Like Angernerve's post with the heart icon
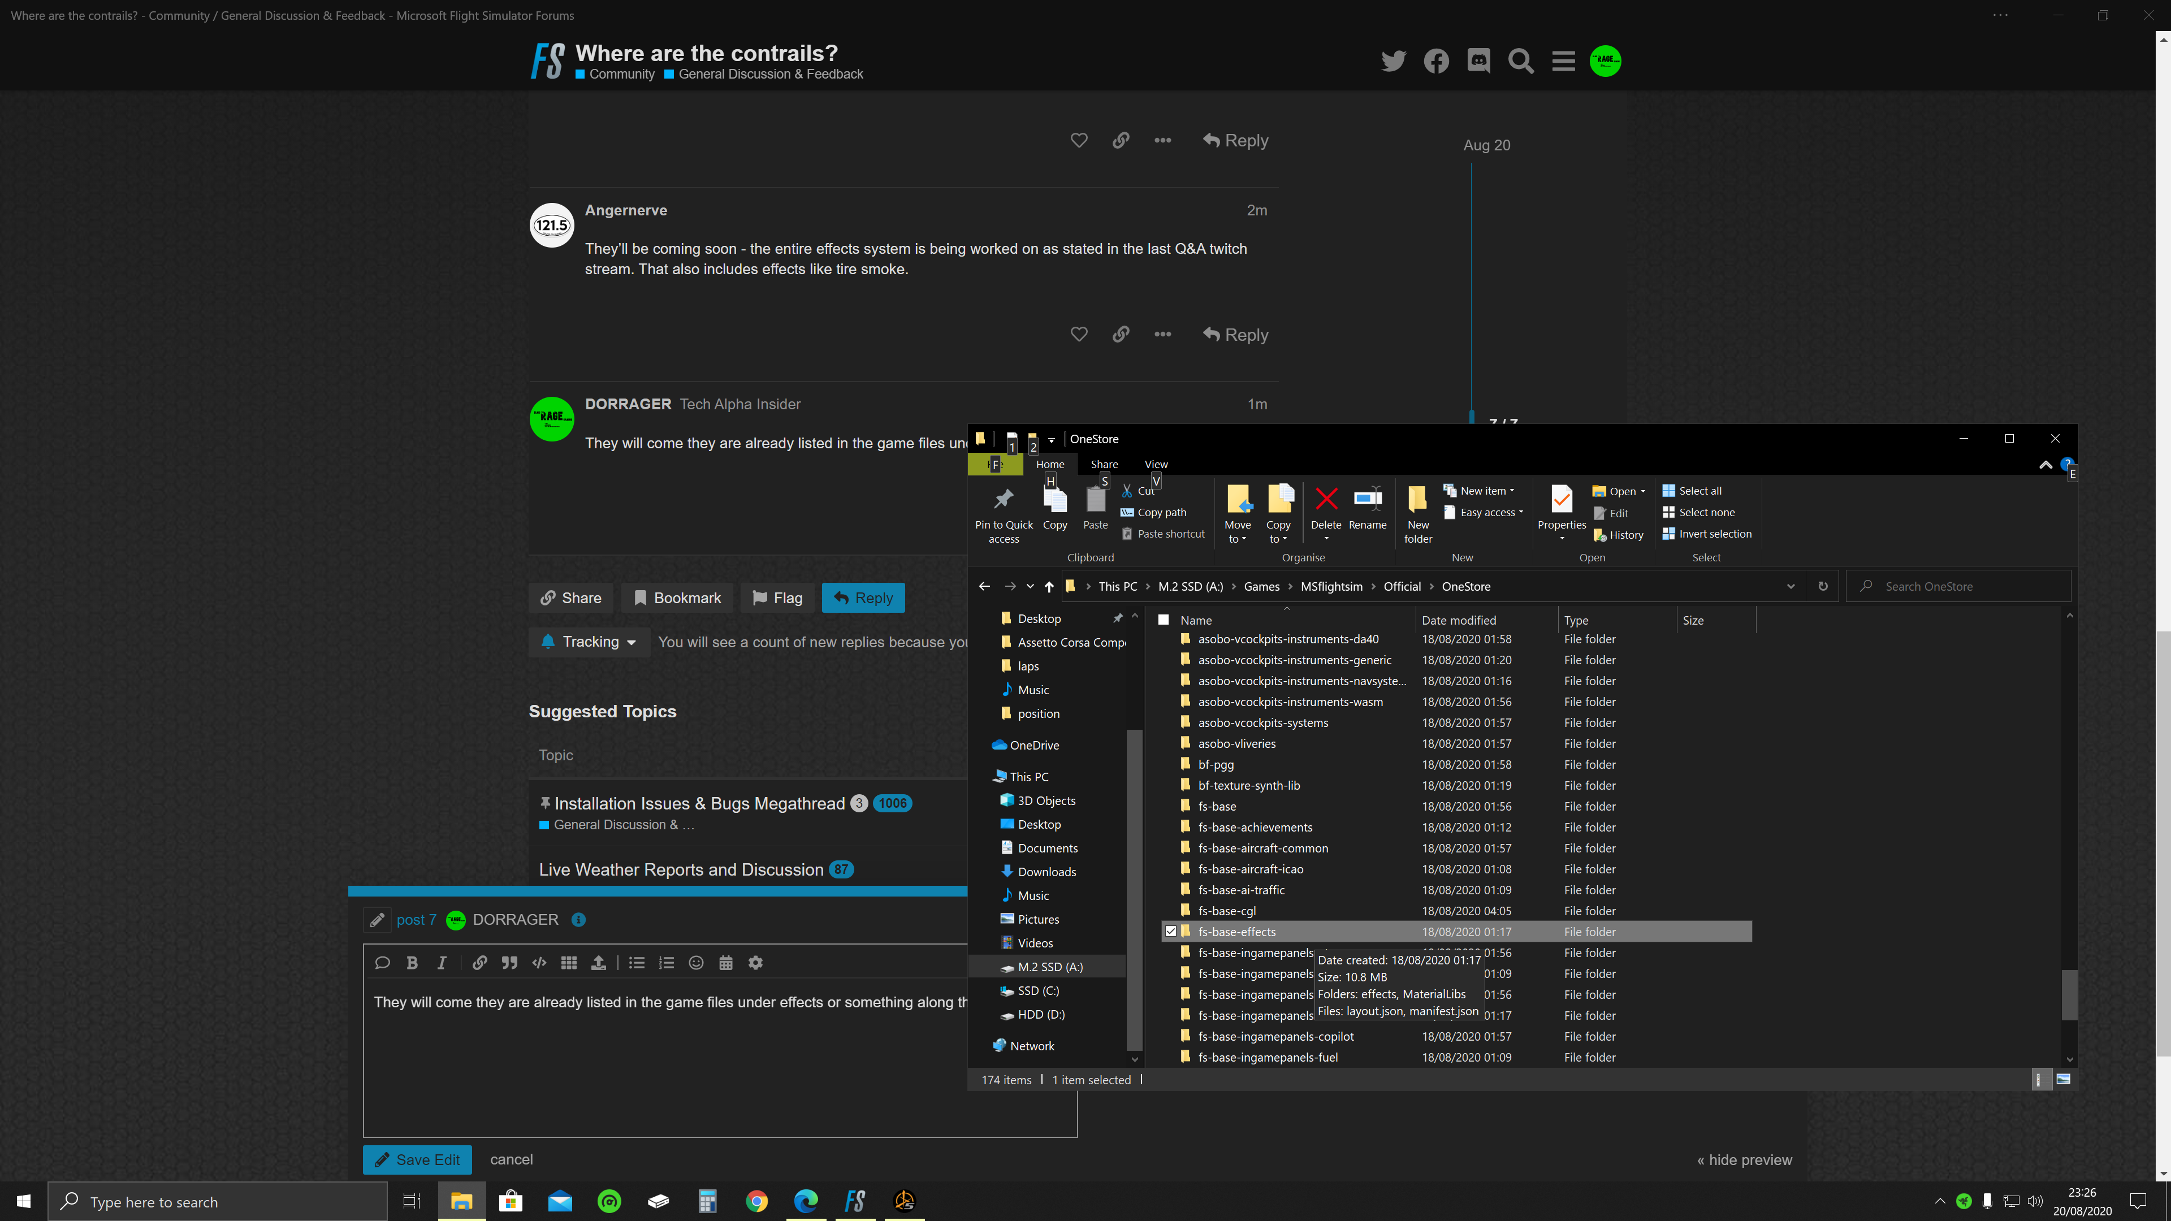 [1079, 335]
